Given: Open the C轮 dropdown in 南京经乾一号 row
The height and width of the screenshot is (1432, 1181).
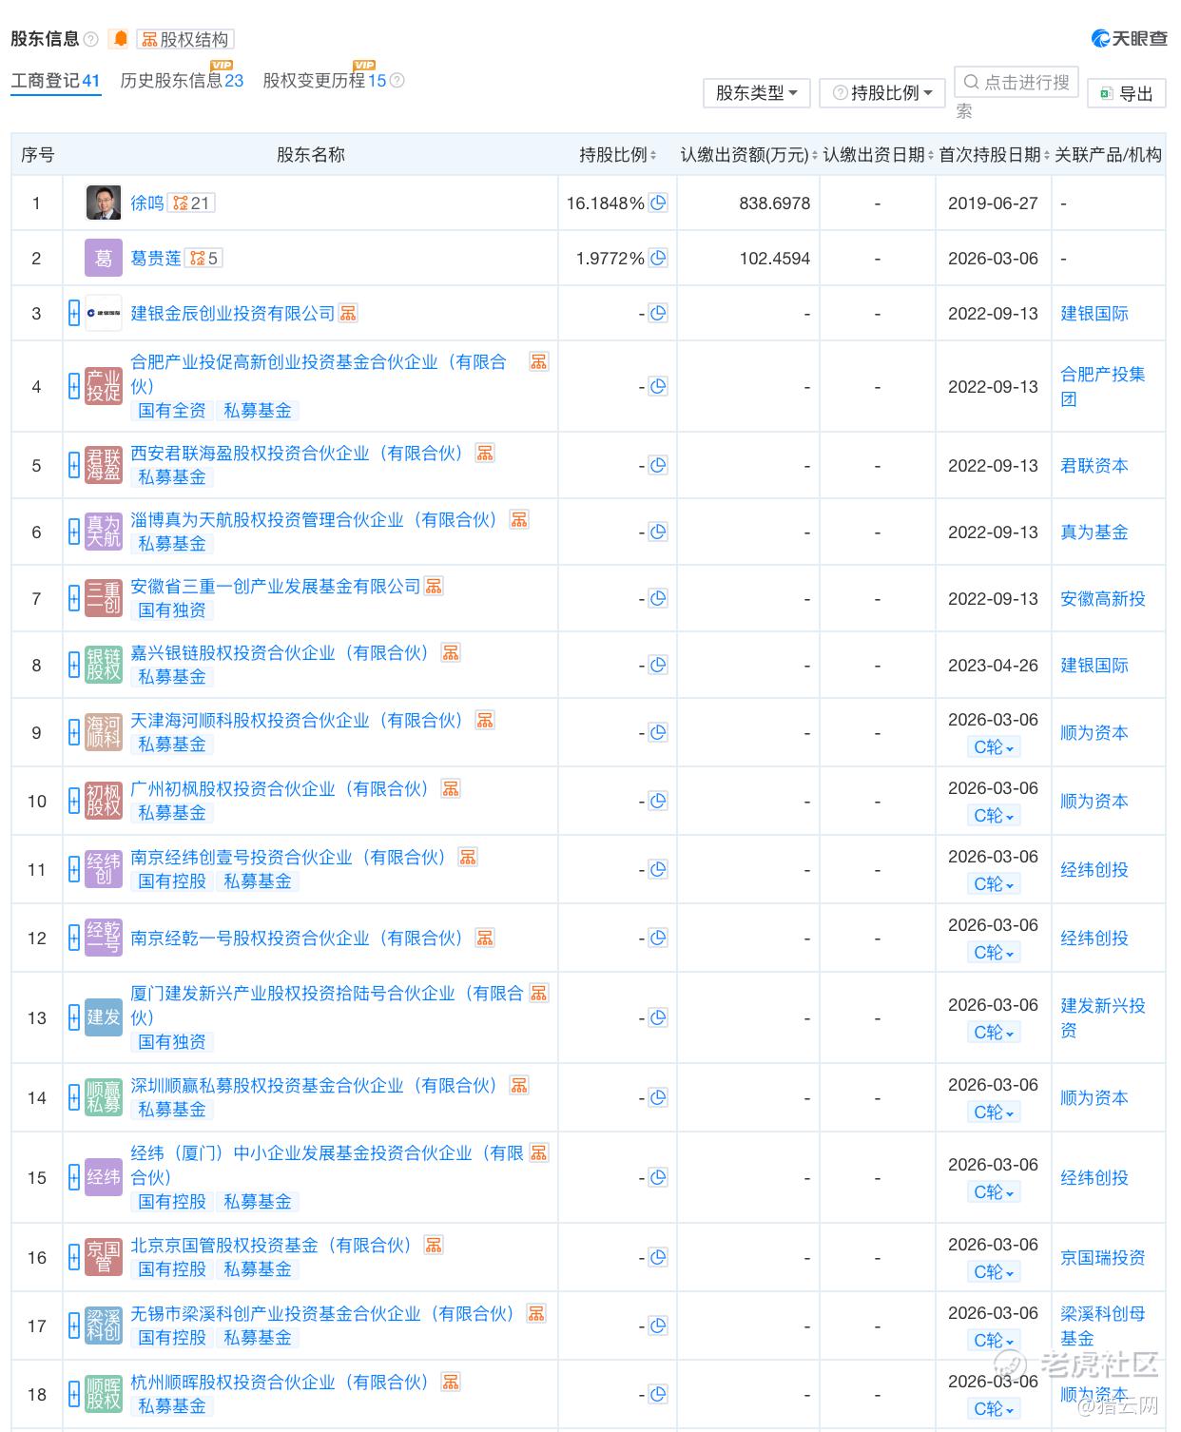Looking at the screenshot, I should pyautogui.click(x=994, y=953).
